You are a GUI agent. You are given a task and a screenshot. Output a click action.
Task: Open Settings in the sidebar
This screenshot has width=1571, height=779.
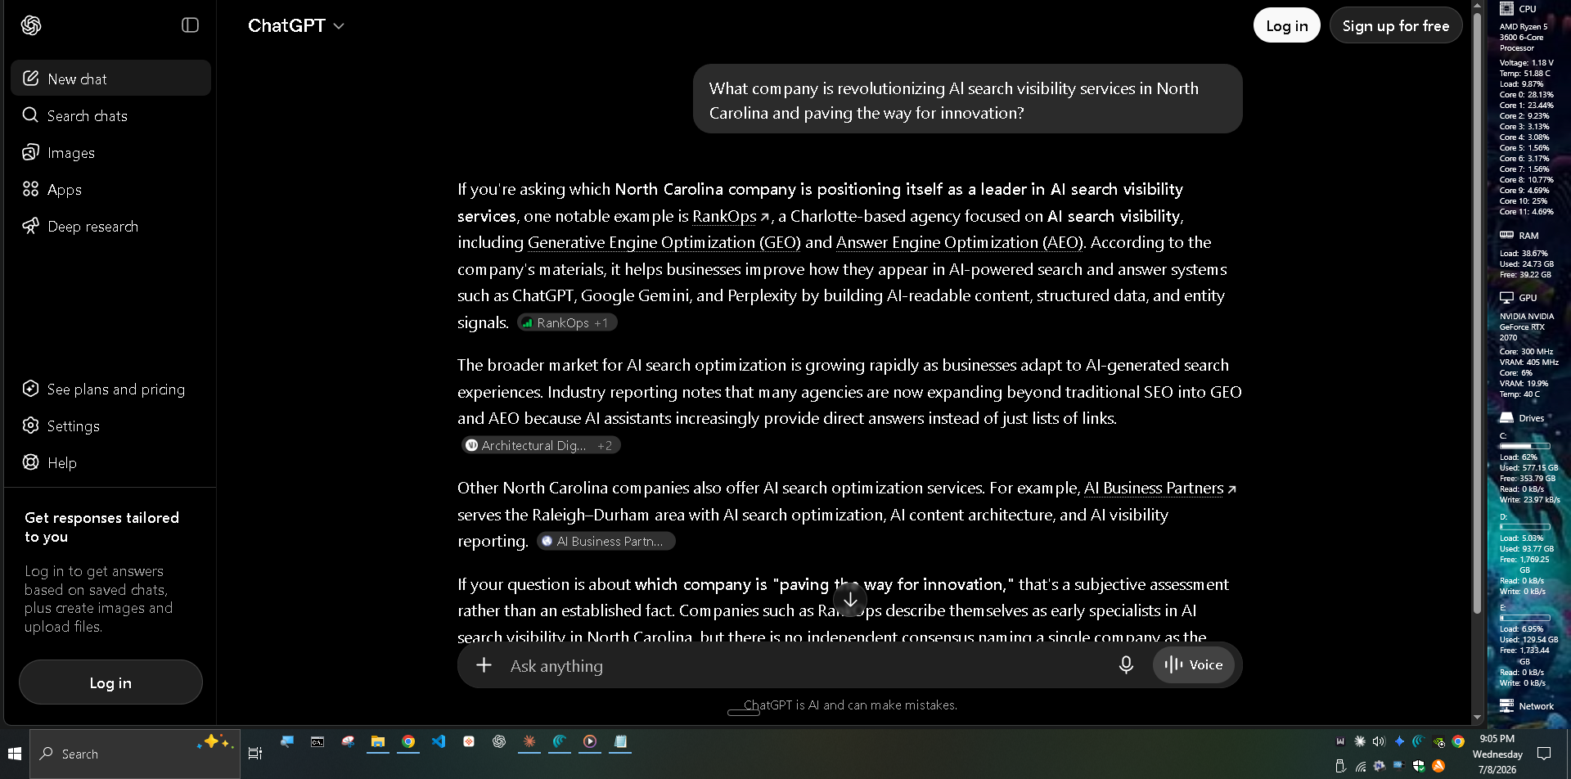click(110, 426)
